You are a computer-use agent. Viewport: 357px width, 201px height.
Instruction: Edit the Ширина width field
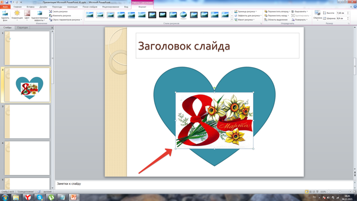[x=341, y=18]
